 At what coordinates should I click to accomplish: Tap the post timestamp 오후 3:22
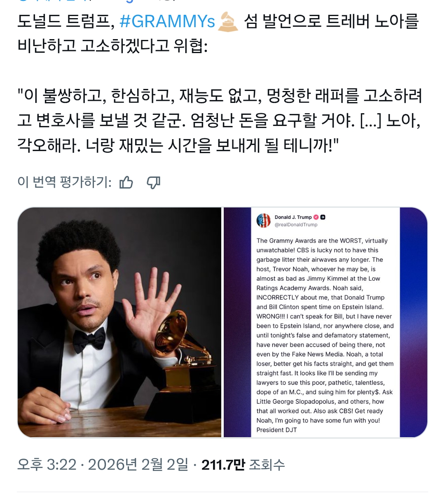point(47,465)
